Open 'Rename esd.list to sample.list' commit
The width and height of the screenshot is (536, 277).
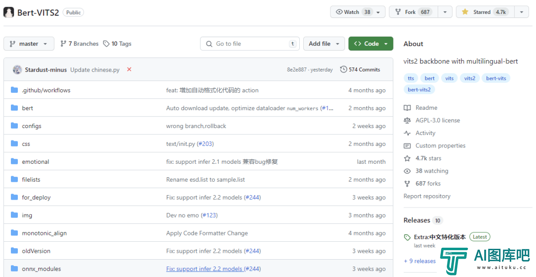click(x=205, y=180)
